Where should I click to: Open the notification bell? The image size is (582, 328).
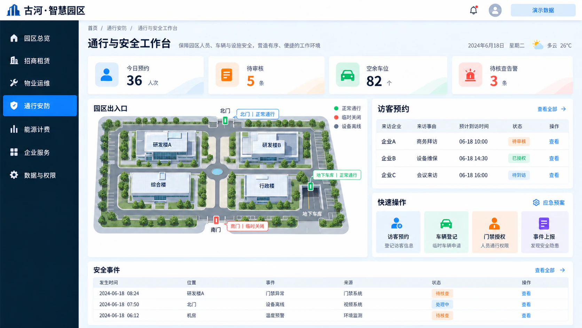(473, 10)
